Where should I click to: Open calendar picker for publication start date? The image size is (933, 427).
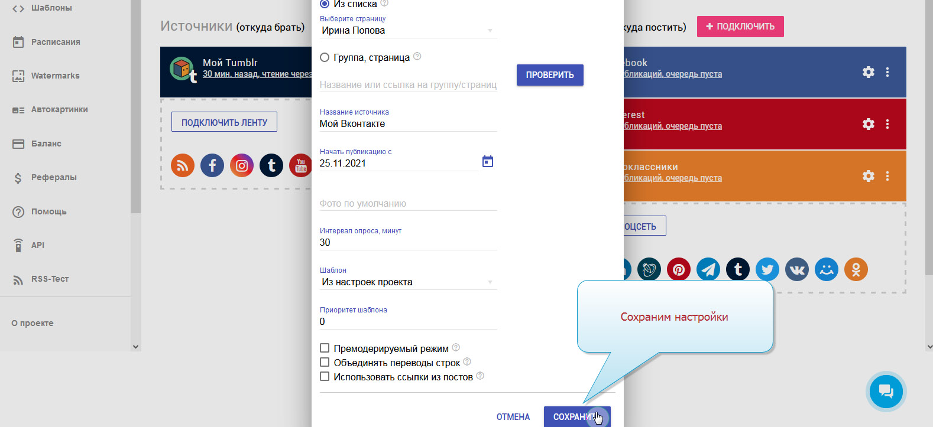click(488, 162)
